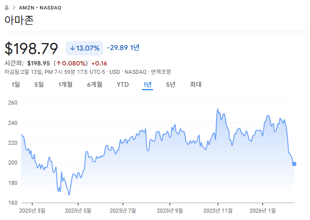The height and width of the screenshot is (220, 310).
Task: Select the 5일 range tab
Action: click(x=39, y=85)
